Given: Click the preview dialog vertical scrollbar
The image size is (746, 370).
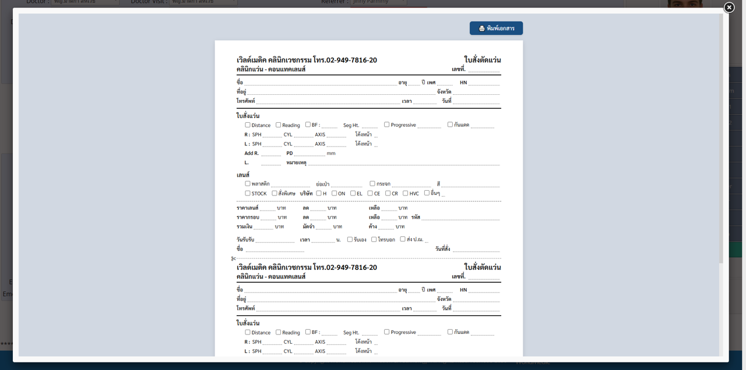Looking at the screenshot, I should point(721,185).
